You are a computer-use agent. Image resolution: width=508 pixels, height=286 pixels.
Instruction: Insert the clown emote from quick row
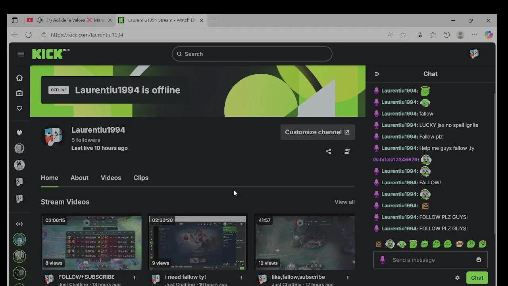click(x=460, y=244)
